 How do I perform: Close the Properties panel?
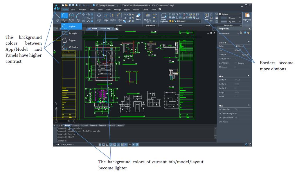[250, 29]
